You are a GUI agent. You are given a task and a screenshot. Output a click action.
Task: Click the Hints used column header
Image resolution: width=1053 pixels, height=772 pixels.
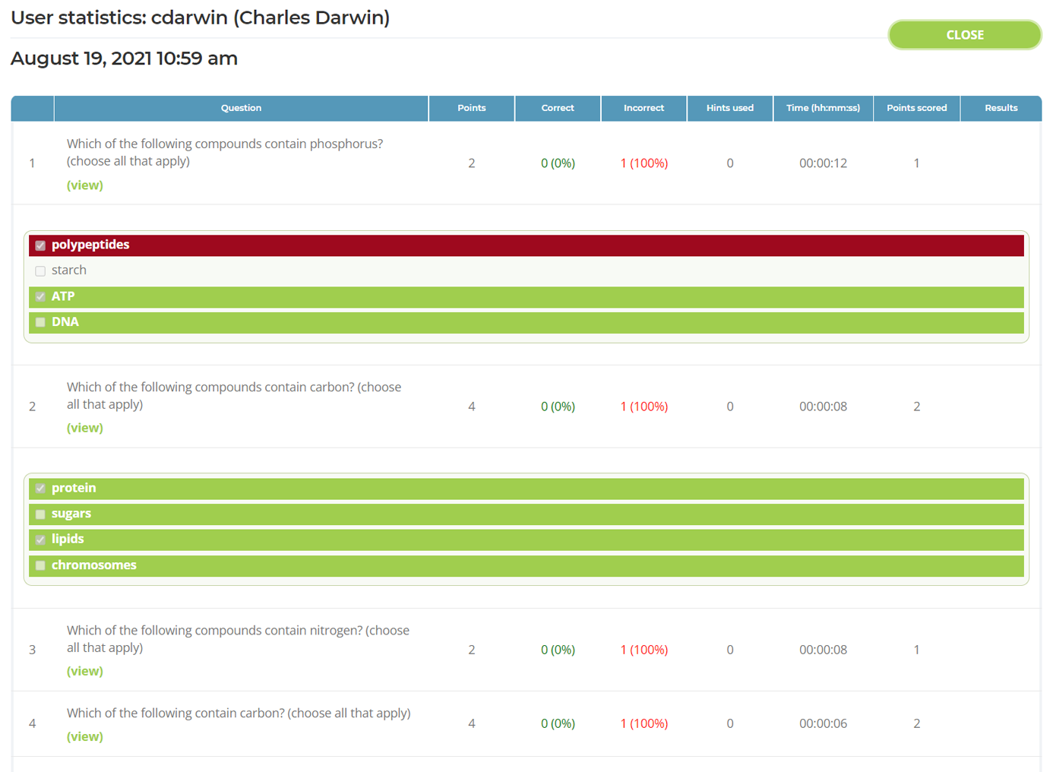pyautogui.click(x=730, y=108)
